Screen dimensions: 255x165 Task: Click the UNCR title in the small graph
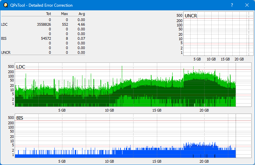pos(191,16)
